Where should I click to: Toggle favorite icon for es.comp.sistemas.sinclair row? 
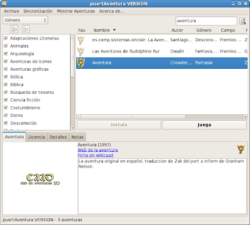coord(81,40)
